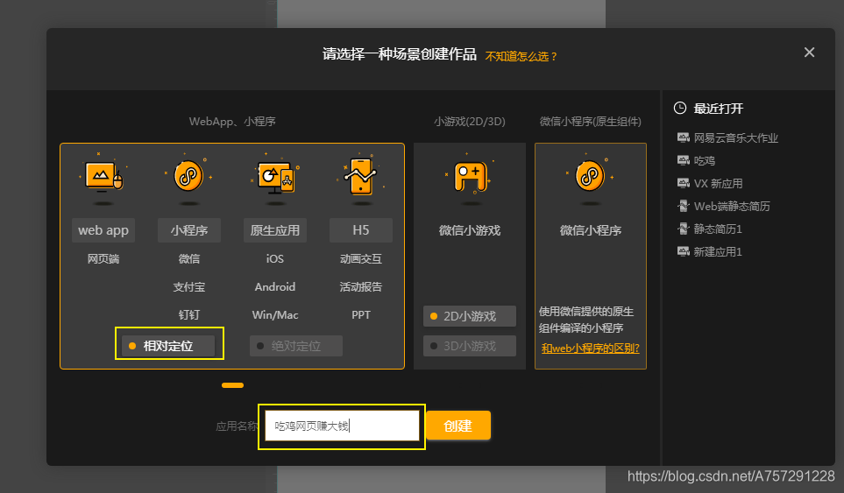Click the 小程序 link icon in WebApp group
The width and height of the screenshot is (844, 493).
pos(188,176)
